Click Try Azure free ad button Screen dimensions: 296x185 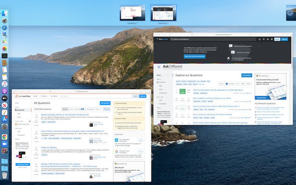click(x=262, y=98)
